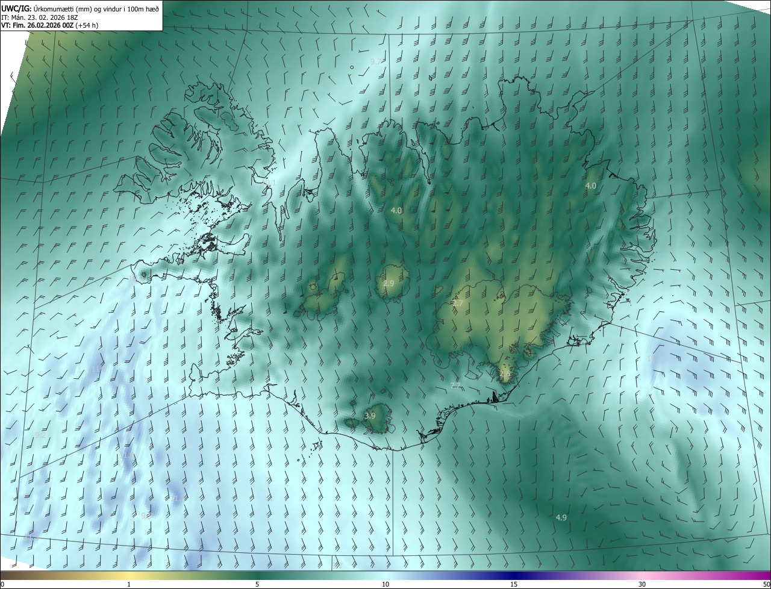Click the title "Úrkomumætti (mm) og vindur í 100m hæð"
The image size is (771, 589).
(x=96, y=8)
